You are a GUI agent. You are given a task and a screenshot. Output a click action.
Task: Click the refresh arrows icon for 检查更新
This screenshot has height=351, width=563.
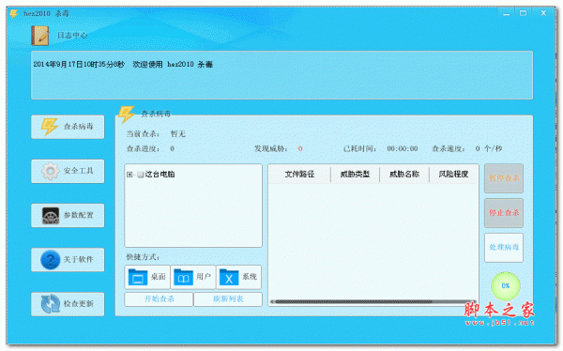[x=51, y=304]
